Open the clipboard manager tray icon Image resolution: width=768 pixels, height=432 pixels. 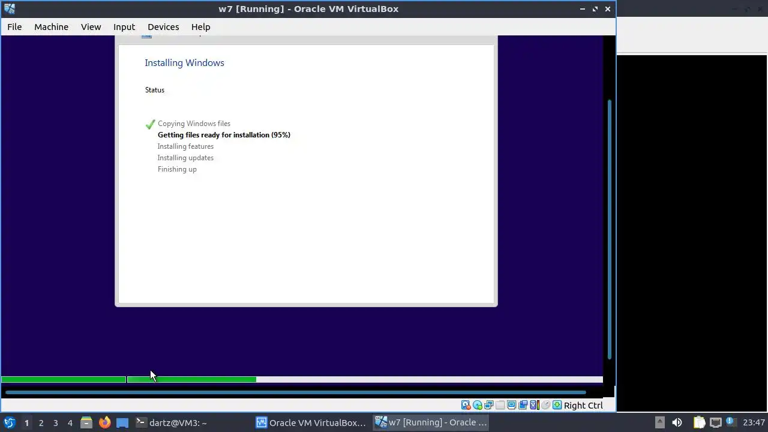699,422
